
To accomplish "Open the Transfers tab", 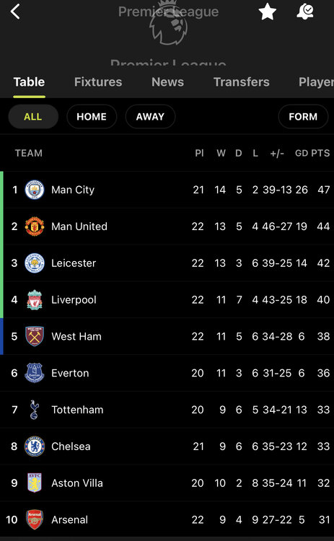I will 241,82.
